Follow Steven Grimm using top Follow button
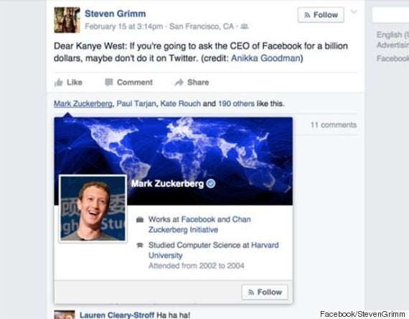Viewport: 409px width, 319px height. point(321,15)
